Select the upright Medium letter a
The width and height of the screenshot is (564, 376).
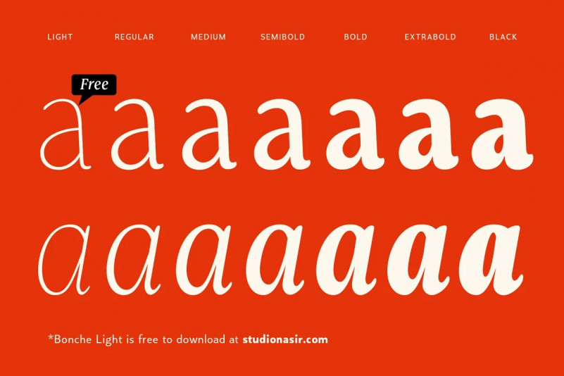coord(209,134)
